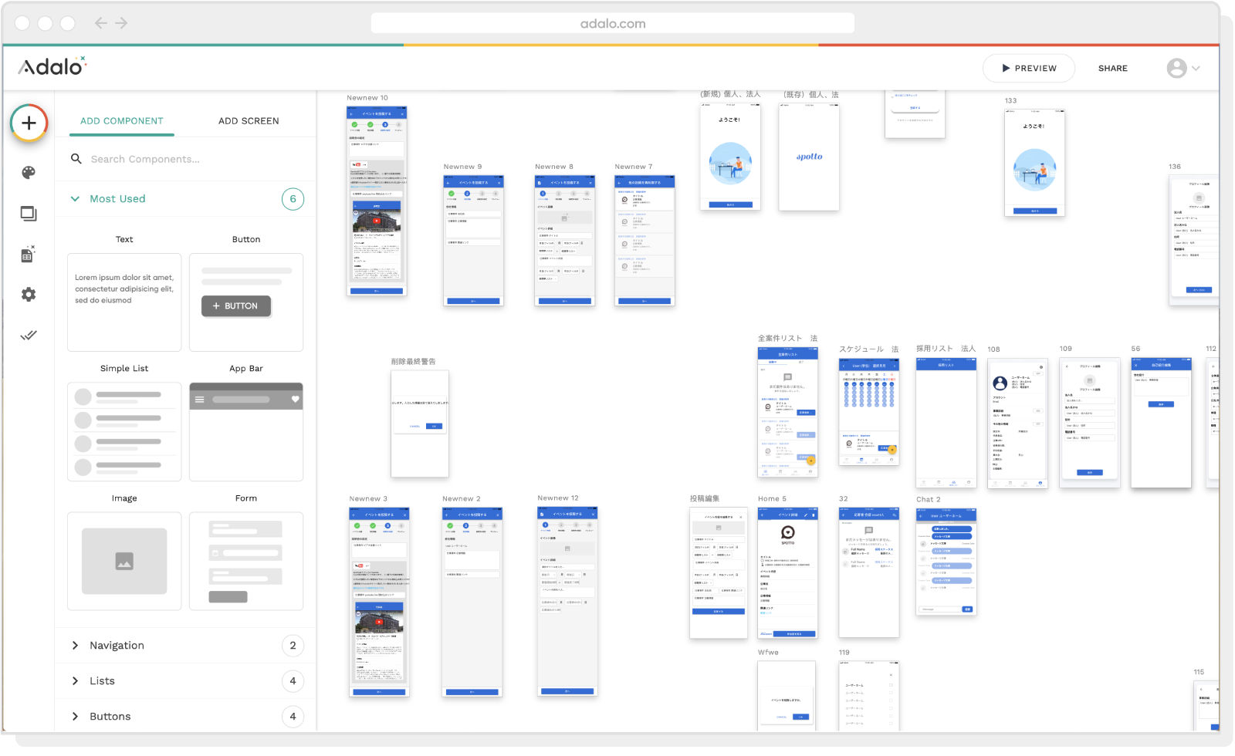Click the plus icon to add elements
1235x756 pixels.
coord(28,123)
